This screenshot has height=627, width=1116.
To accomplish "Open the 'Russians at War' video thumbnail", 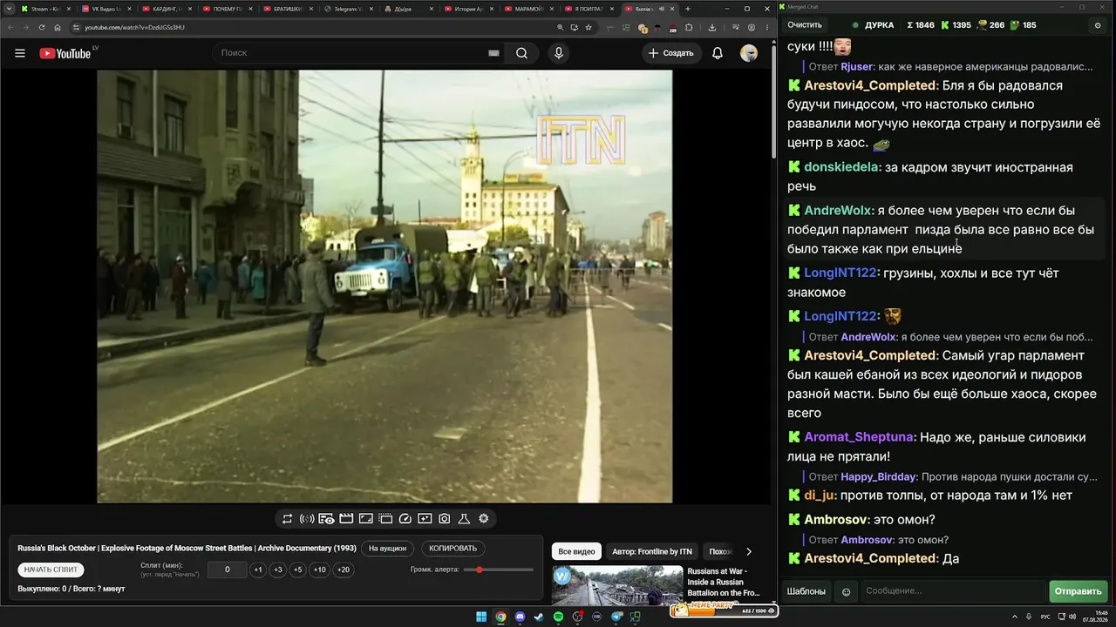I will [x=617, y=586].
